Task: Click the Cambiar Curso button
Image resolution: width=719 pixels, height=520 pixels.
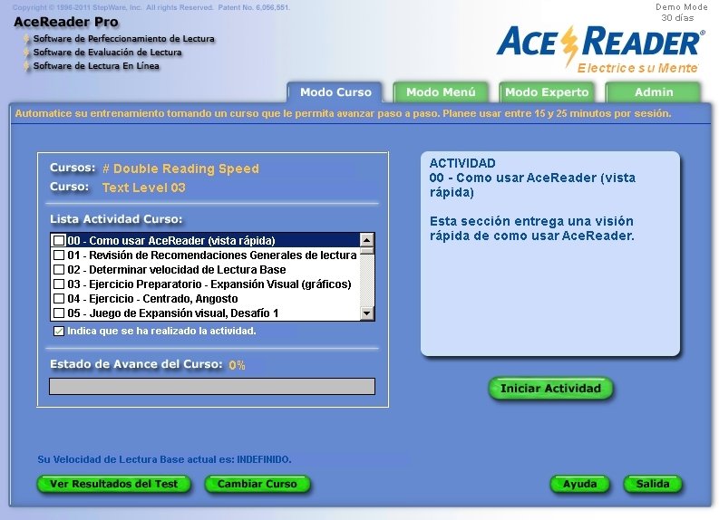Action: pos(257,484)
